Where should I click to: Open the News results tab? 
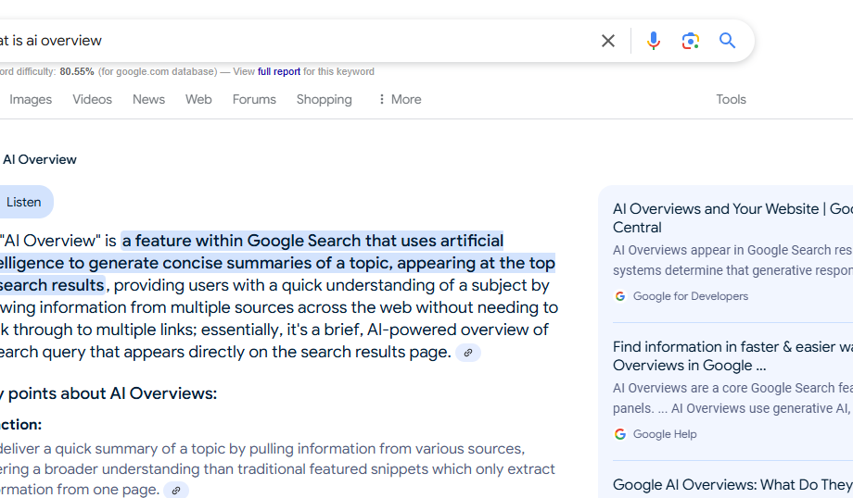pyautogui.click(x=148, y=99)
